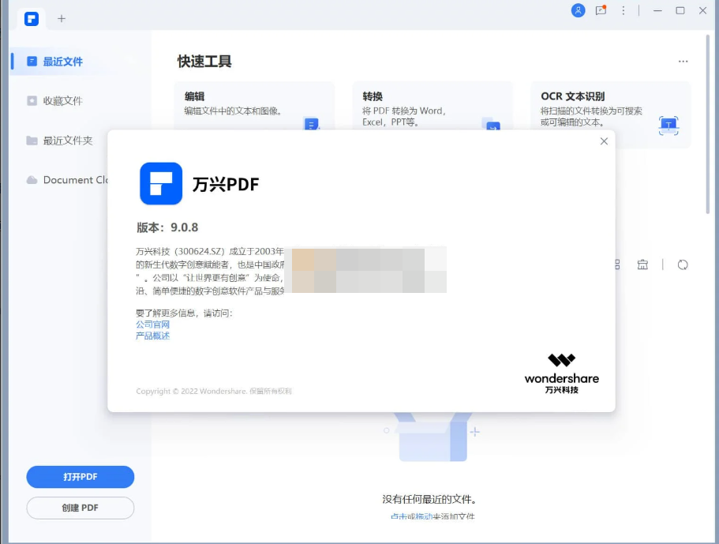The image size is (719, 544).
Task: Open the feedback icon with notification dot
Action: coord(601,11)
